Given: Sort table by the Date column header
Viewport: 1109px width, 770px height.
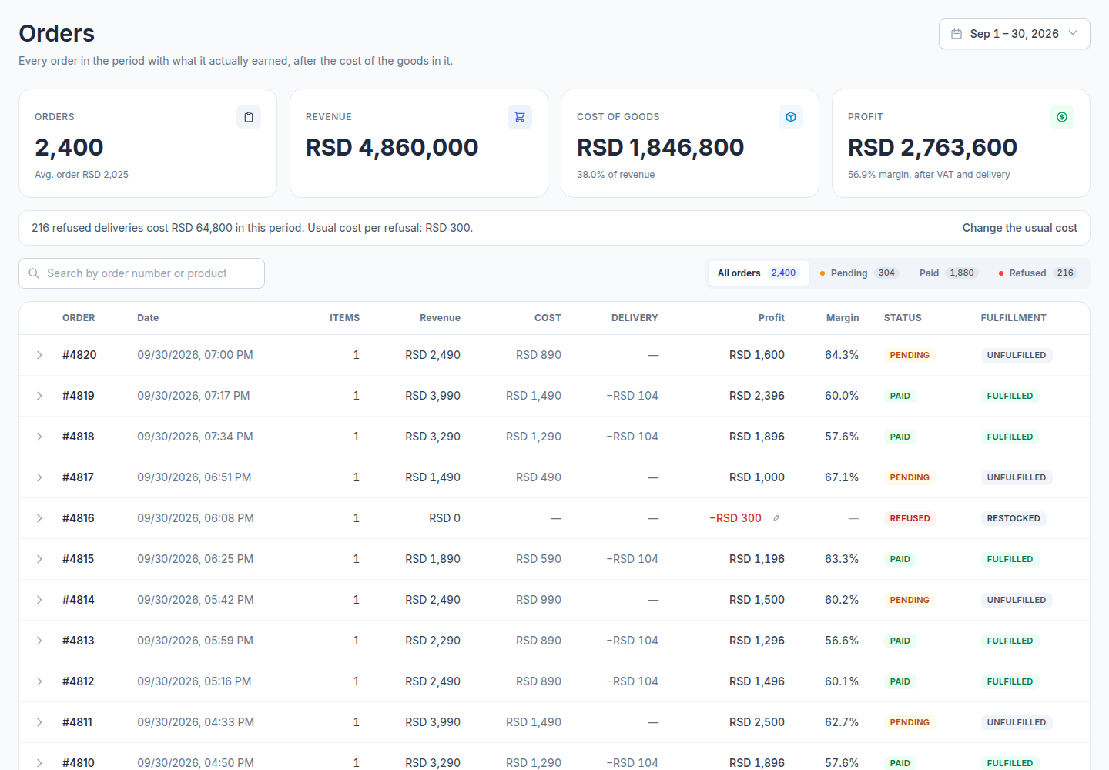Looking at the screenshot, I should click(x=148, y=318).
